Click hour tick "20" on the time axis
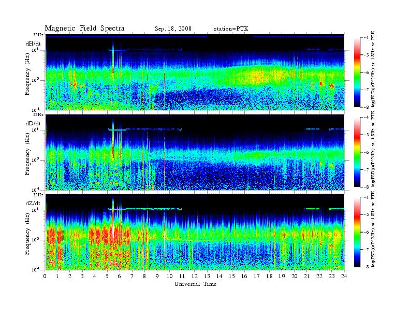 tap(294, 276)
